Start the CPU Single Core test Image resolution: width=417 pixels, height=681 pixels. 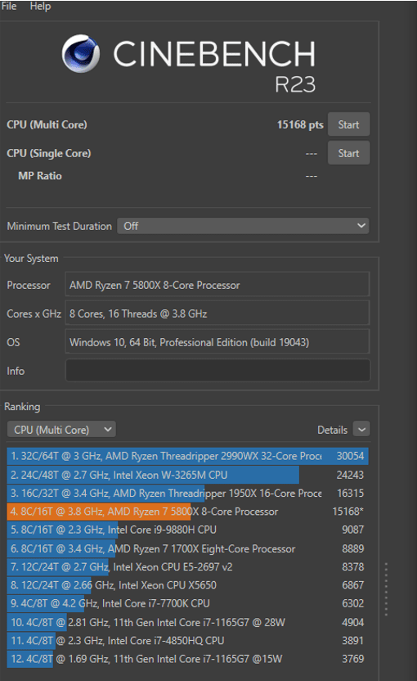click(x=348, y=153)
